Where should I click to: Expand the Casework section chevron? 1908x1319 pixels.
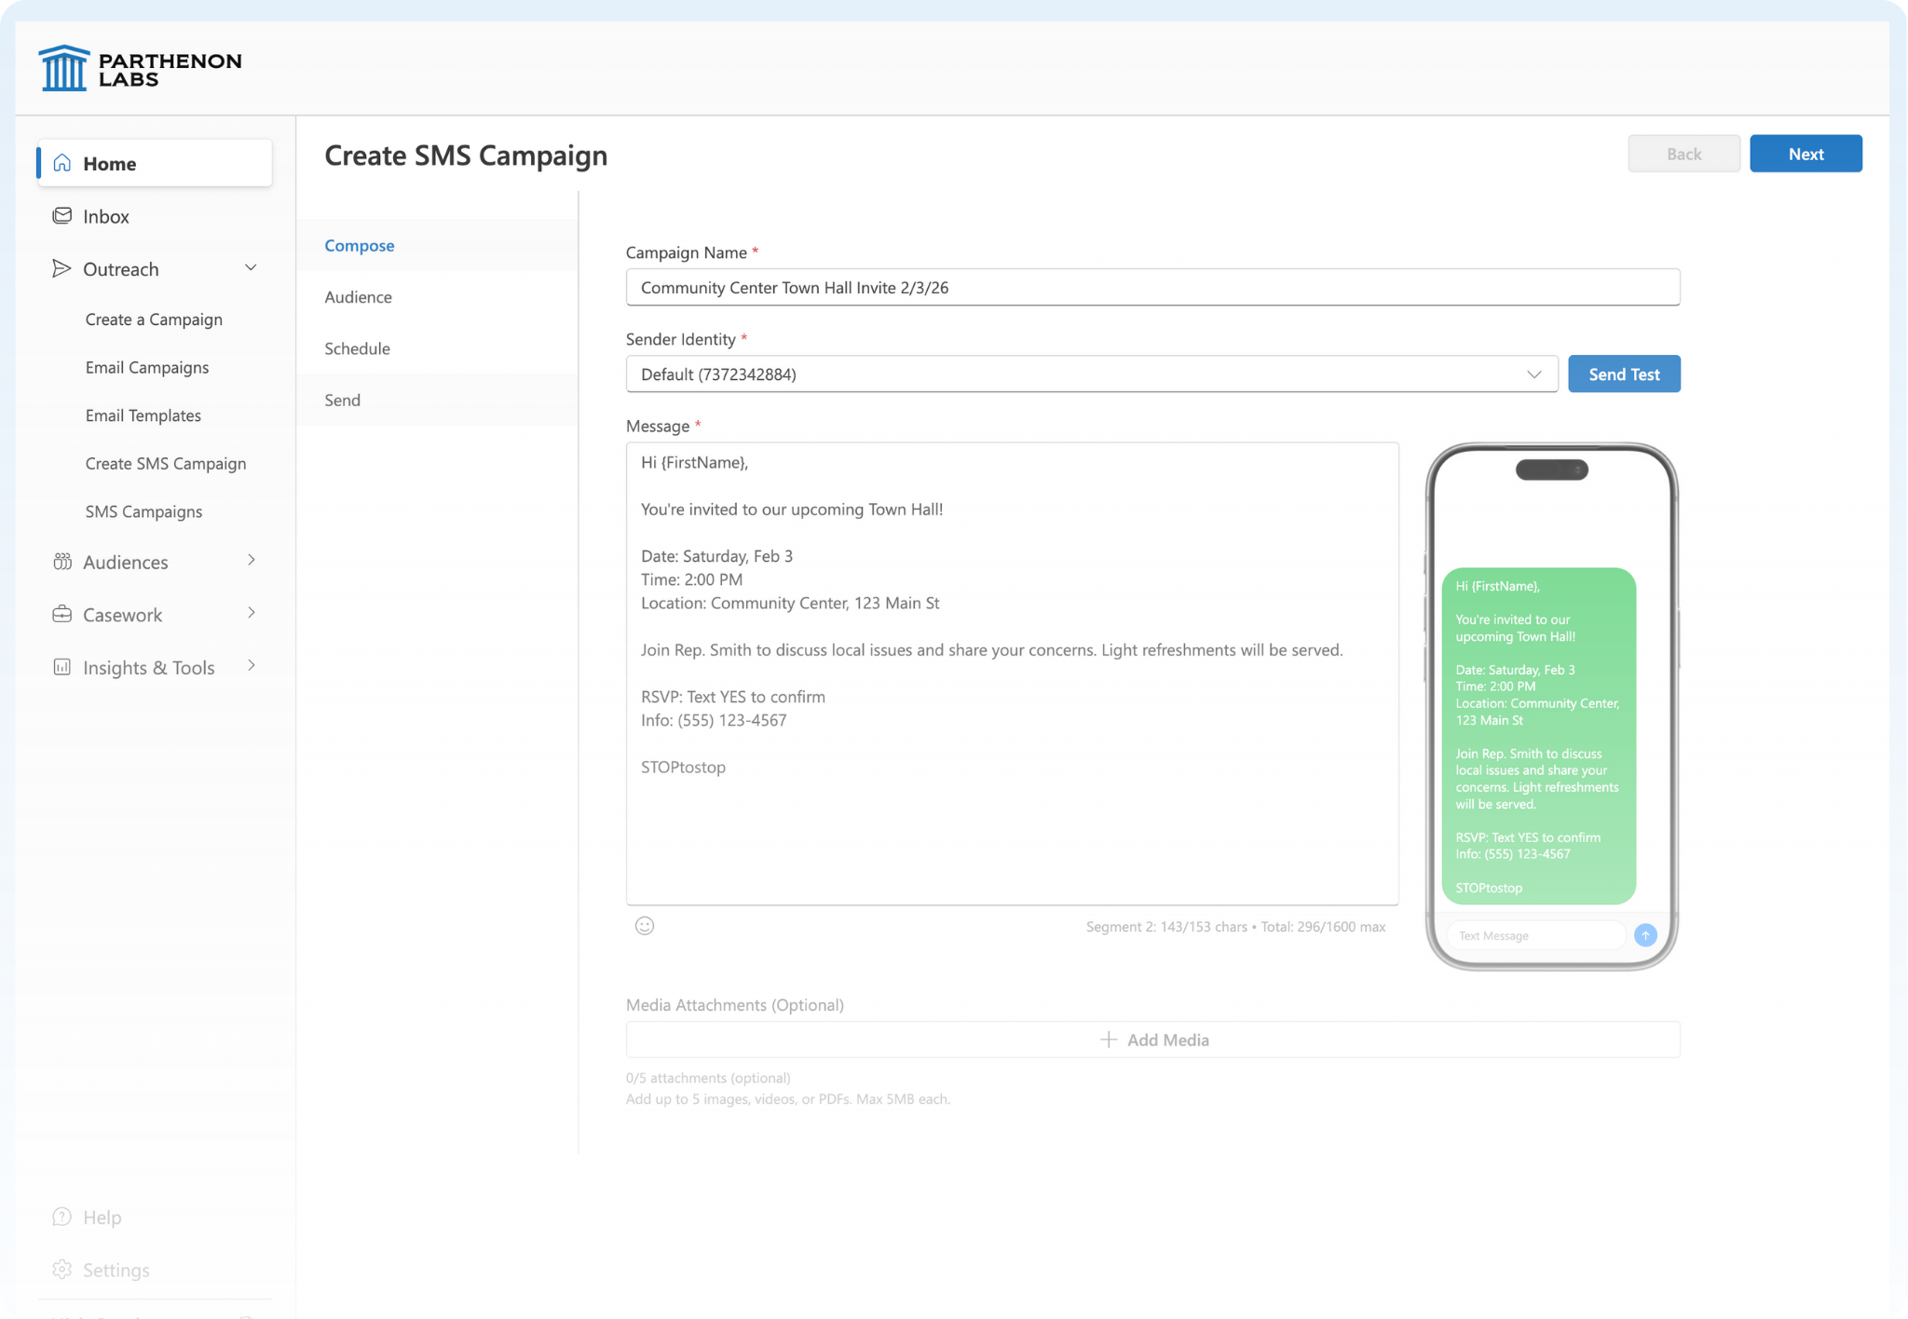click(x=251, y=613)
